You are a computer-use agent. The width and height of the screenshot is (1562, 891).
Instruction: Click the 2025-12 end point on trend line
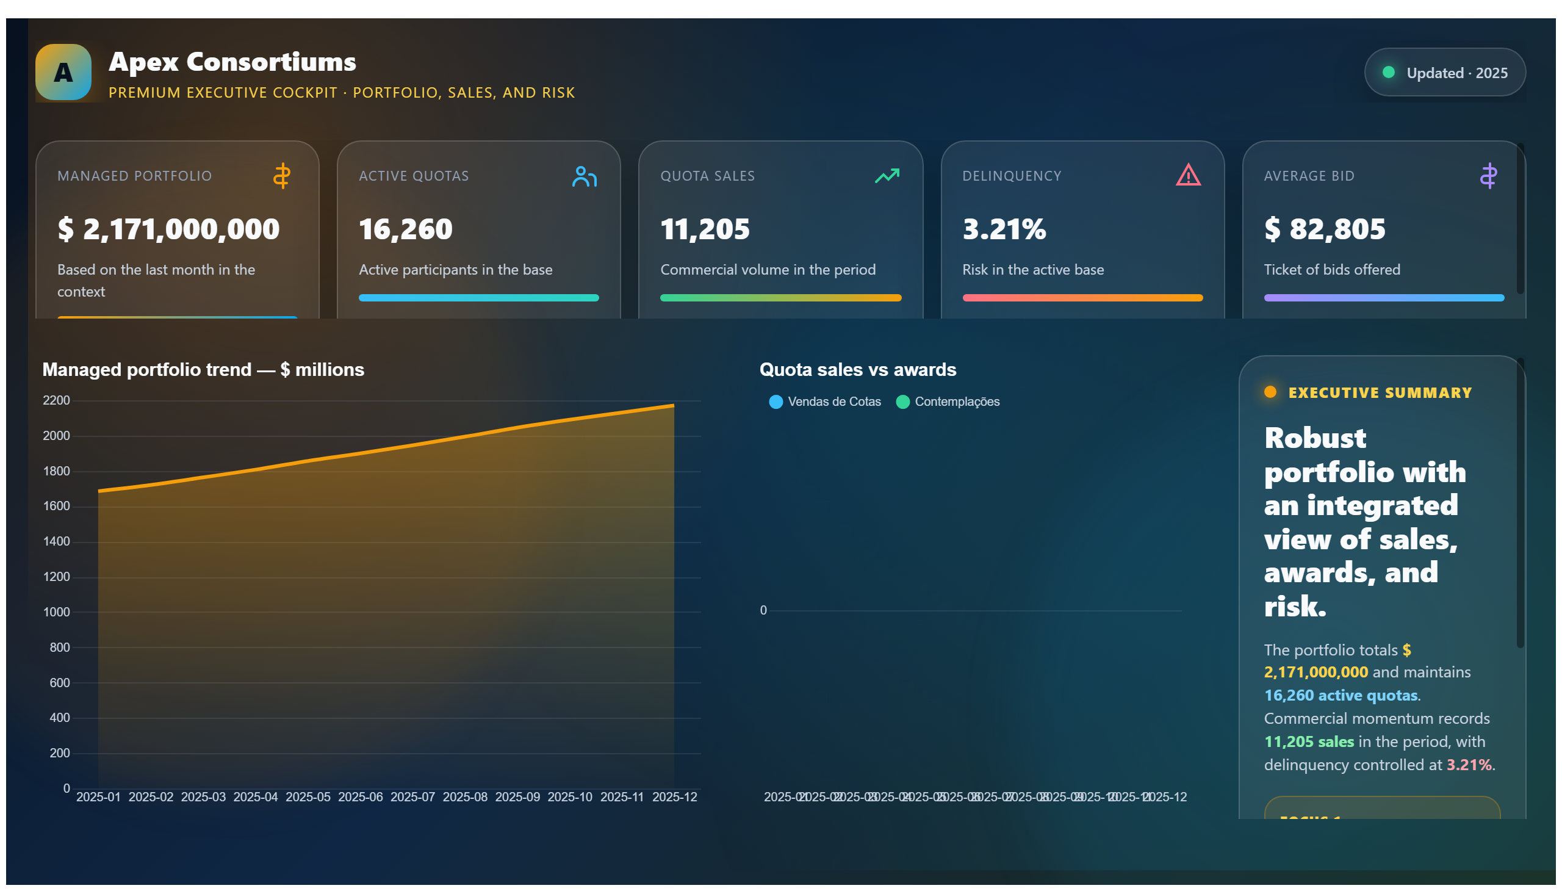click(673, 405)
